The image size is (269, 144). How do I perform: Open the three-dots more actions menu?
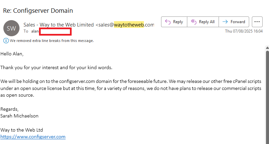[257, 22]
